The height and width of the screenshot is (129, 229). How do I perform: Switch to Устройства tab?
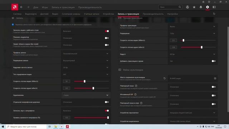[108, 14]
